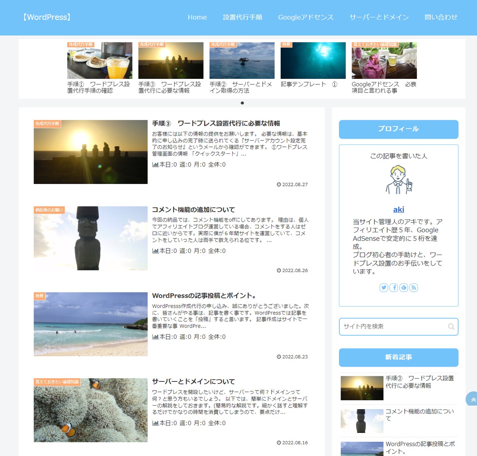
Task: Click the Twitter icon in the profile box
Action: (x=384, y=288)
